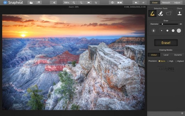Choose the Local erasing mode
185x116 pixels.
166,55
